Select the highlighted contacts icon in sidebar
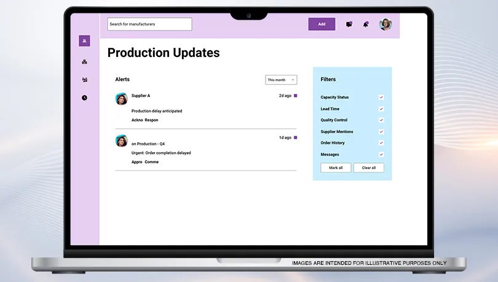This screenshot has width=498, height=282. (84, 41)
